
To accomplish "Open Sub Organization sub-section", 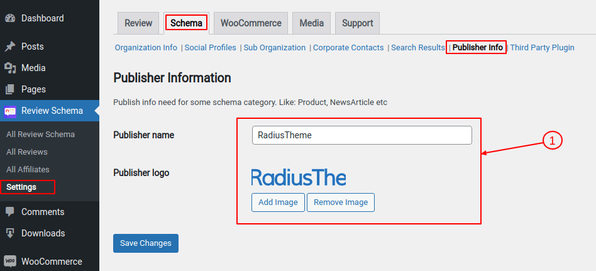I will point(275,48).
